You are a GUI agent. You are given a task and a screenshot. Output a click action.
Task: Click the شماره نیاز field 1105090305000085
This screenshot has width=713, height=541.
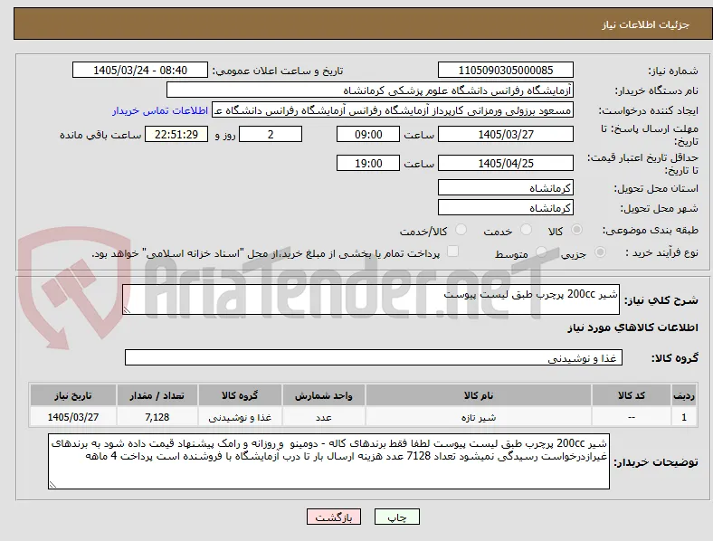point(505,70)
